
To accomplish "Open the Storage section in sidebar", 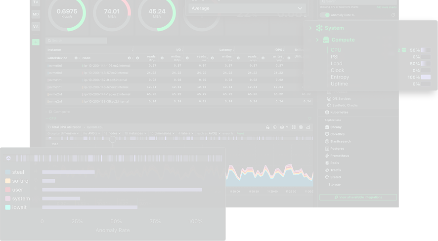I will coord(334,184).
